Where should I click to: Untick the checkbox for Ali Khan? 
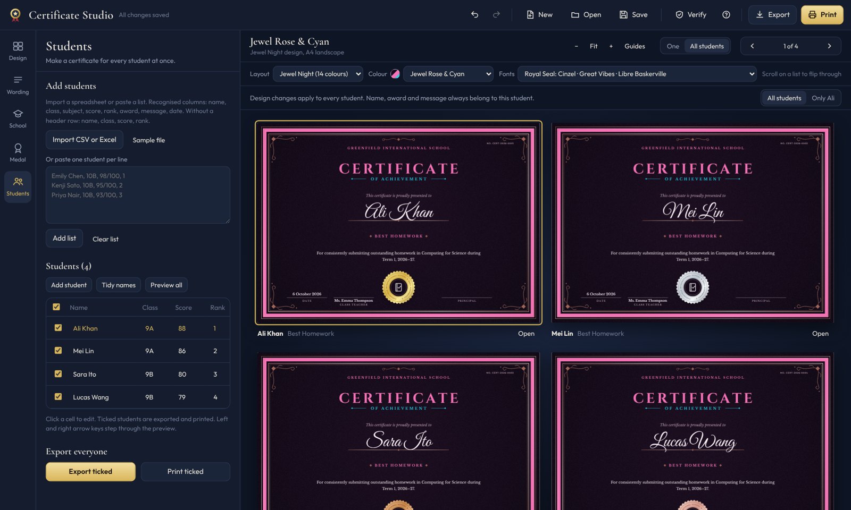[x=58, y=328]
